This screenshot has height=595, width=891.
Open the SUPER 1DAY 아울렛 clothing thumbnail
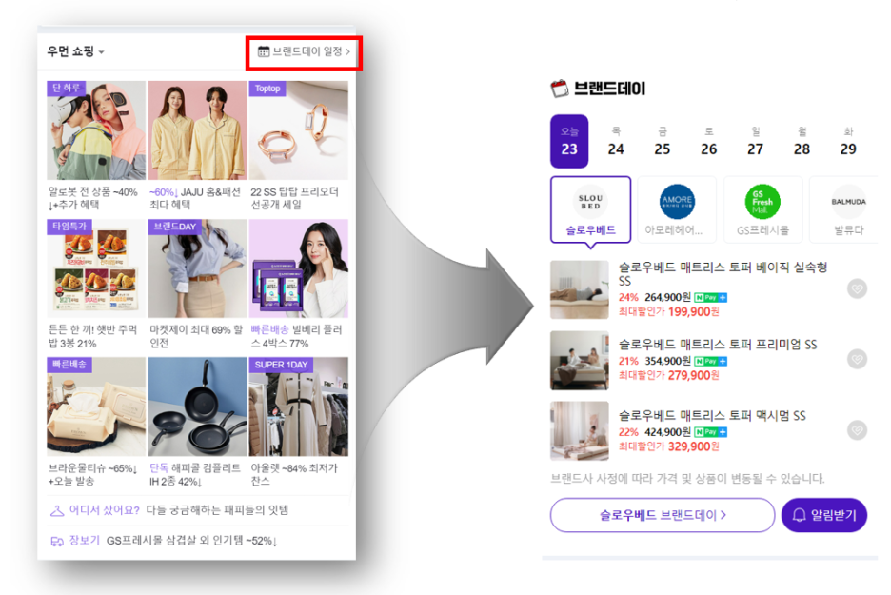298,407
